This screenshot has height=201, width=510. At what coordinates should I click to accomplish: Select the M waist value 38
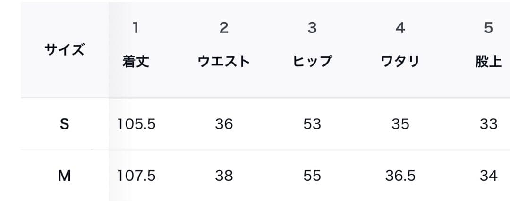[x=224, y=176]
